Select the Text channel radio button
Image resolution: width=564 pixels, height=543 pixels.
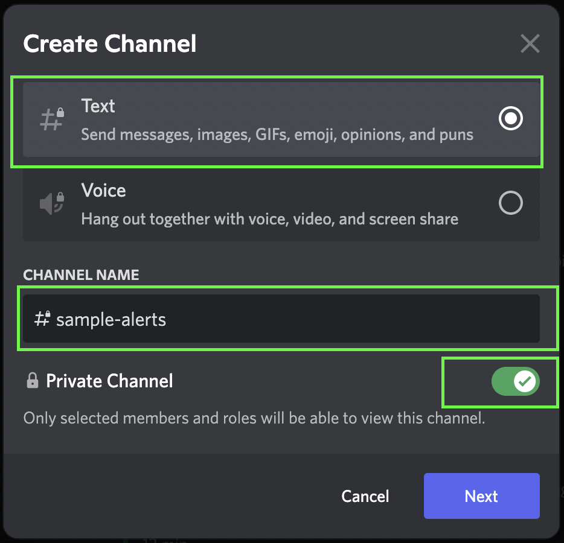click(x=510, y=118)
